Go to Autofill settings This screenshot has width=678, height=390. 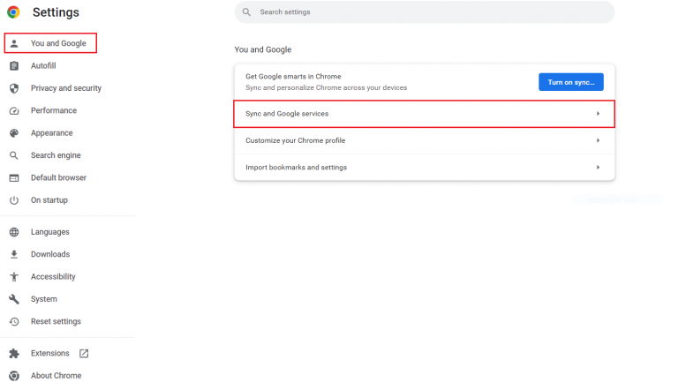click(x=43, y=65)
